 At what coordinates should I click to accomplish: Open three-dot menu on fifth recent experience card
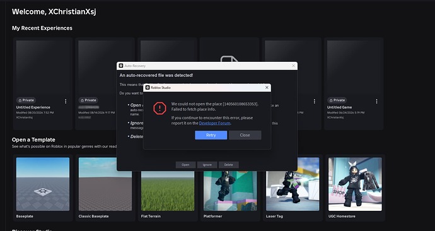pos(315,102)
